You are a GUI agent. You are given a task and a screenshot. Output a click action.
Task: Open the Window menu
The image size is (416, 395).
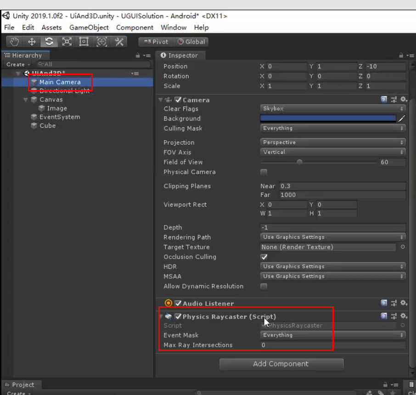(x=174, y=28)
